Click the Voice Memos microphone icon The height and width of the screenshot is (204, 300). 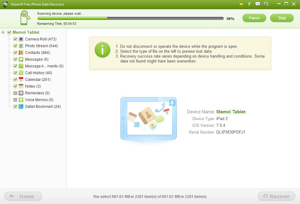click(21, 100)
